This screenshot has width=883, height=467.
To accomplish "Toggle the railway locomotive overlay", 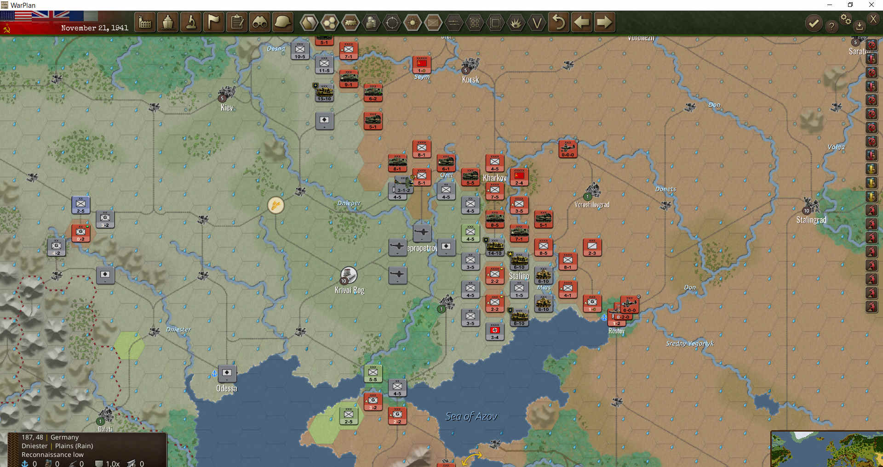I will [x=350, y=23].
